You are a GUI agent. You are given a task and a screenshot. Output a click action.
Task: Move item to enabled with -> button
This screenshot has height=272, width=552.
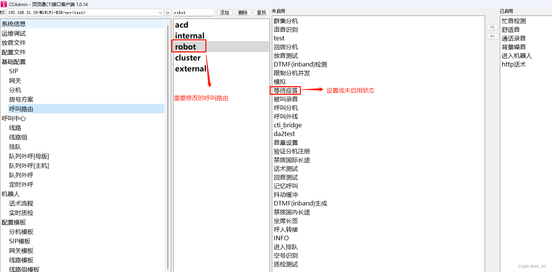492,27
